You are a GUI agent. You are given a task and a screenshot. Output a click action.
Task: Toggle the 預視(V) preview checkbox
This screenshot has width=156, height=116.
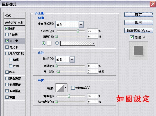coord(132,37)
